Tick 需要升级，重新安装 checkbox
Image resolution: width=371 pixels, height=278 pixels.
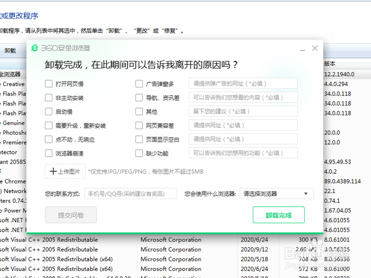pyautogui.click(x=49, y=126)
